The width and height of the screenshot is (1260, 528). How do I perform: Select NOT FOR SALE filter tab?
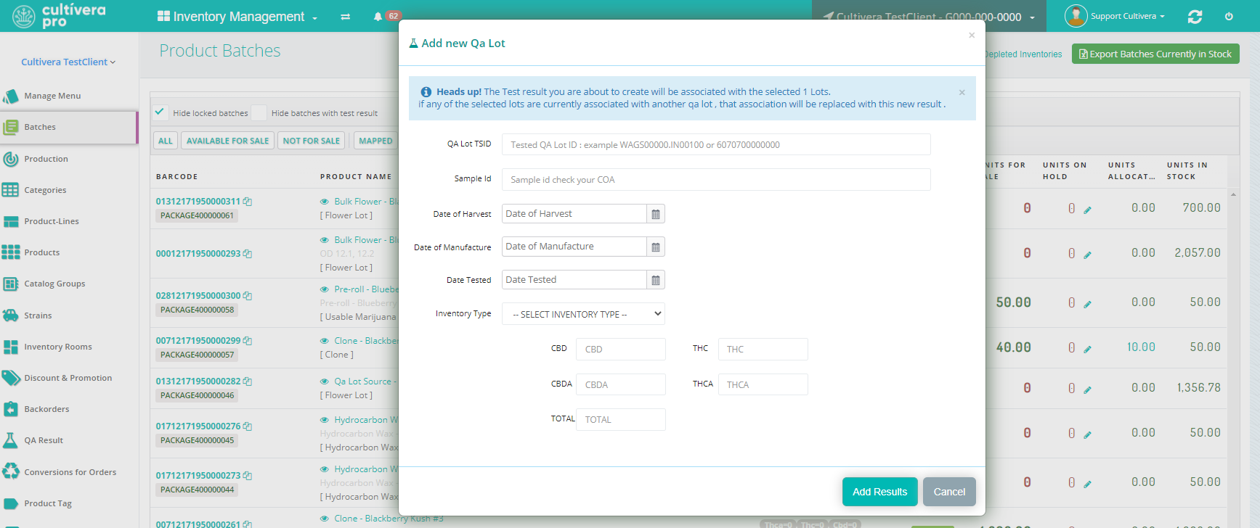pyautogui.click(x=312, y=141)
